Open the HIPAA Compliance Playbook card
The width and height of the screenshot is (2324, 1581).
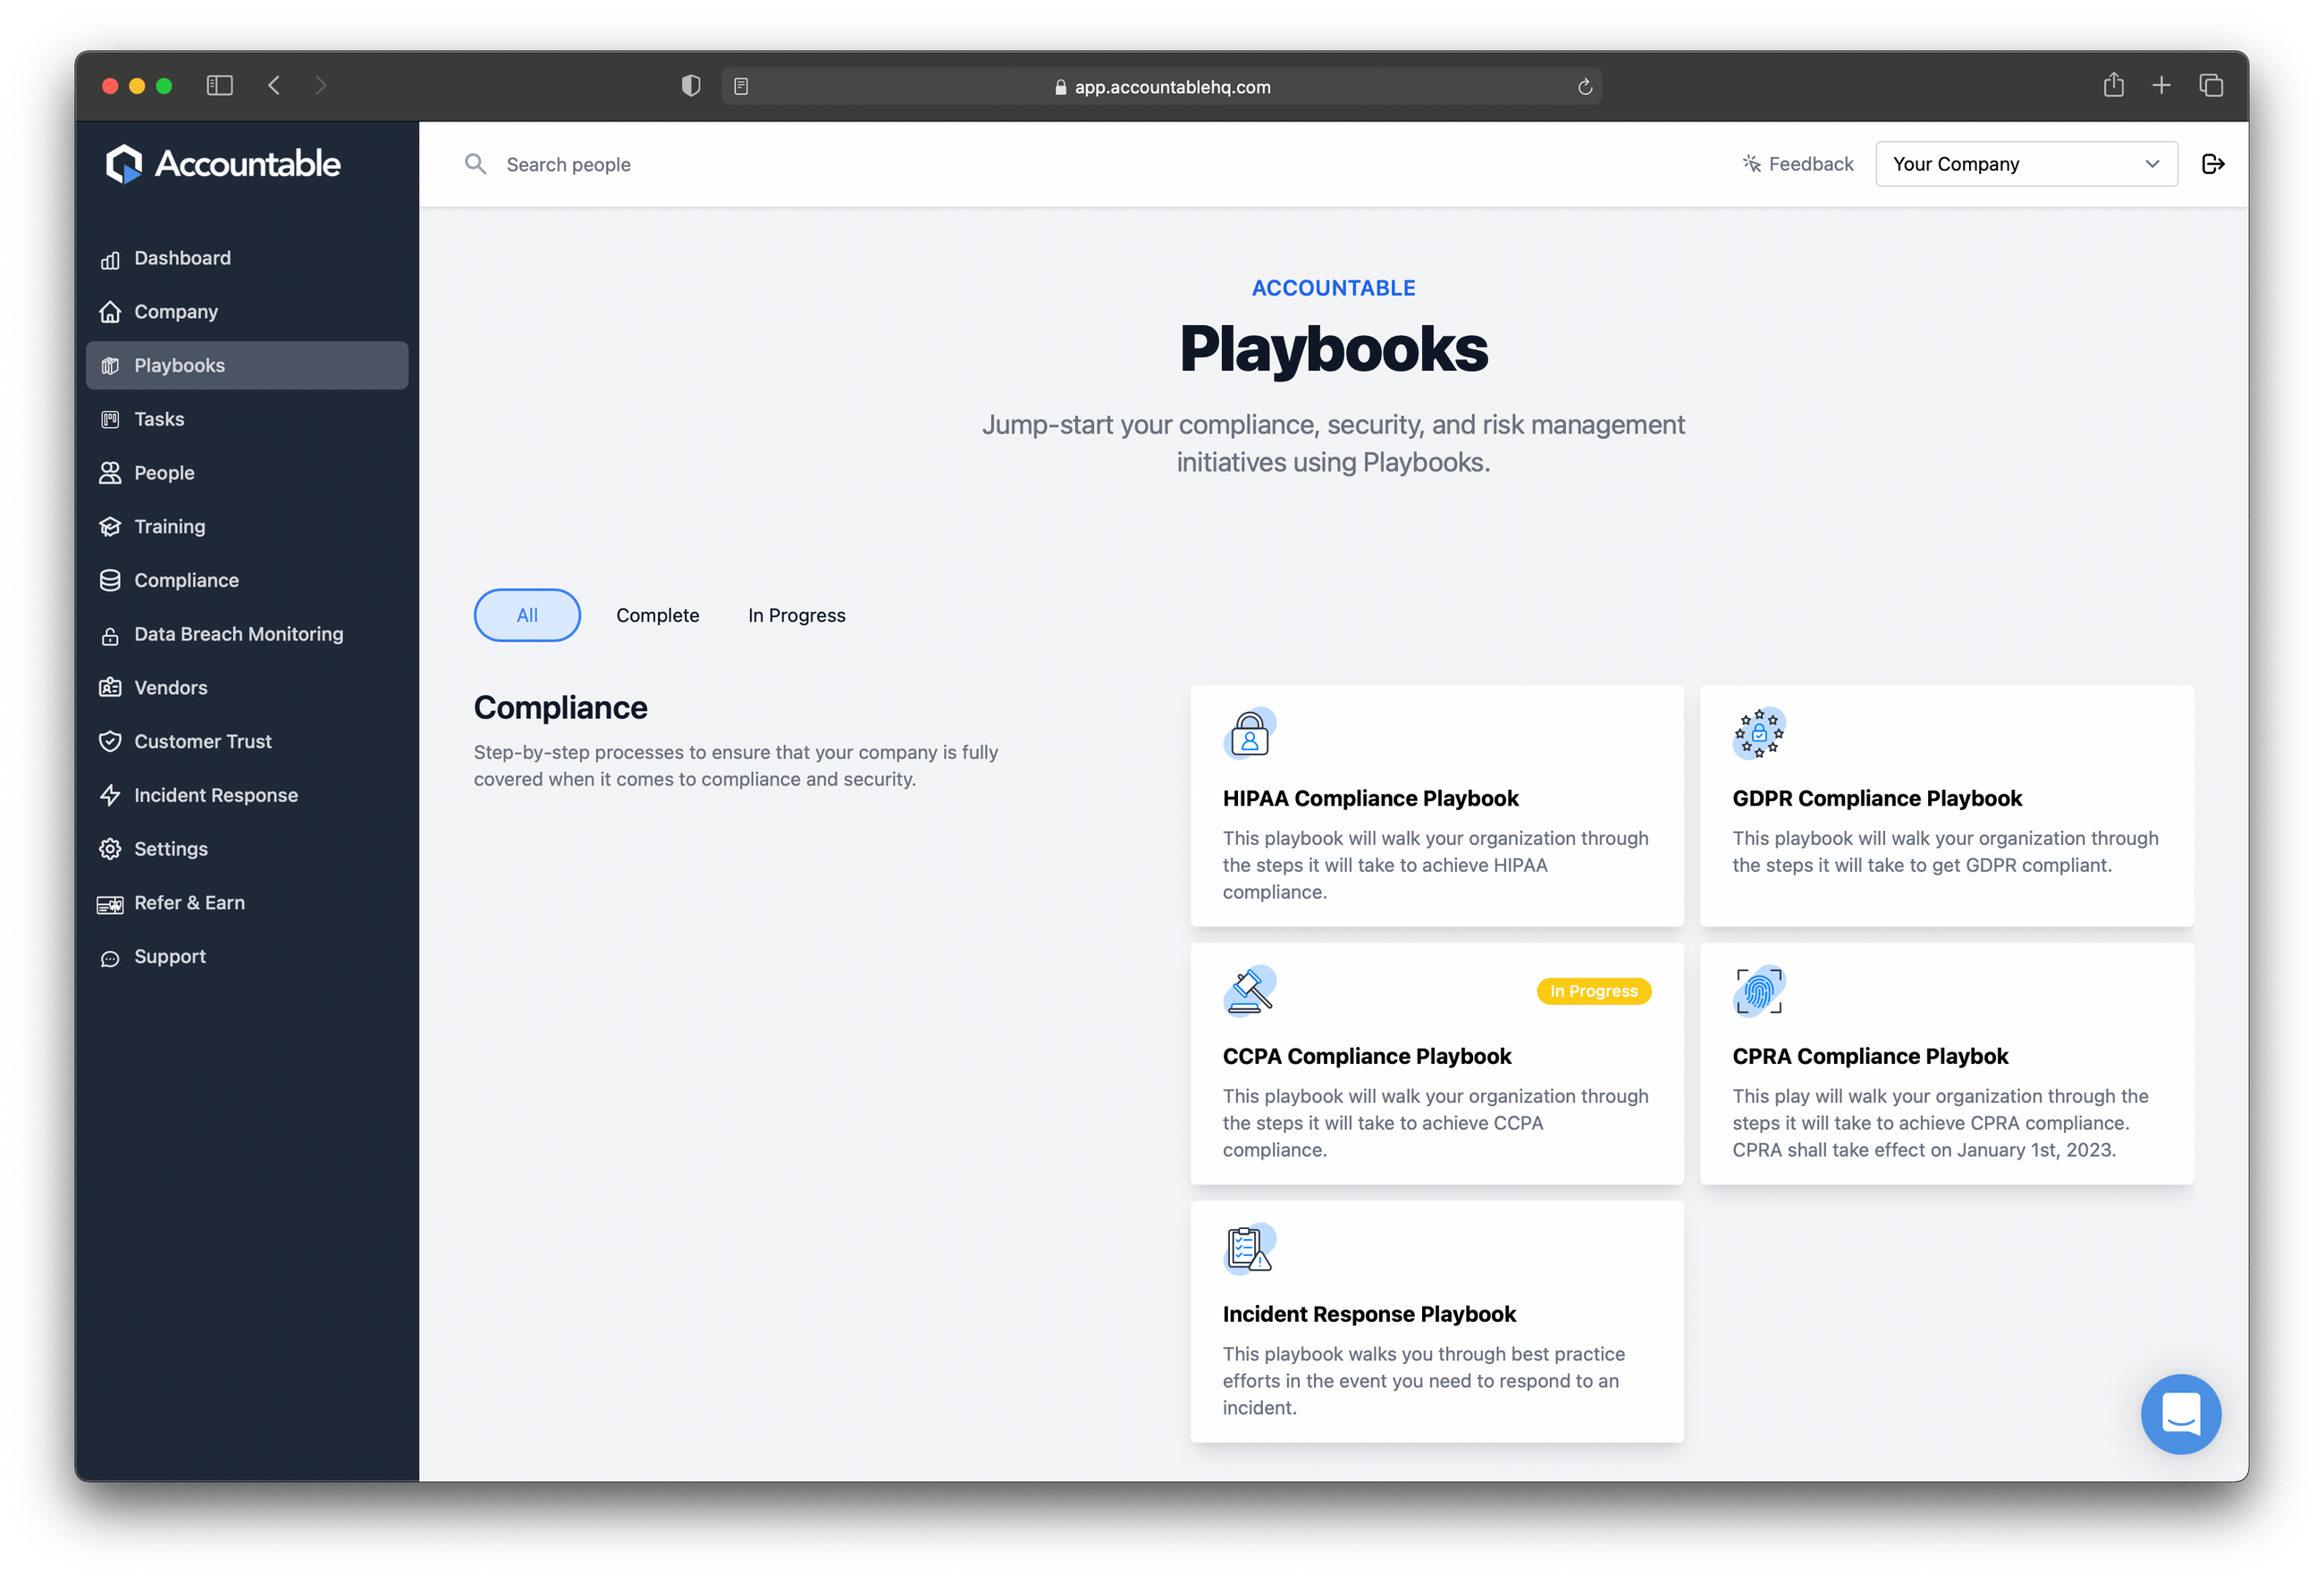click(x=1436, y=806)
